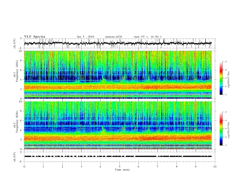Click the upper "log(PSD)(V²/Hz)" colorbar label
This screenshot has height=187, width=242.
click(229, 80)
